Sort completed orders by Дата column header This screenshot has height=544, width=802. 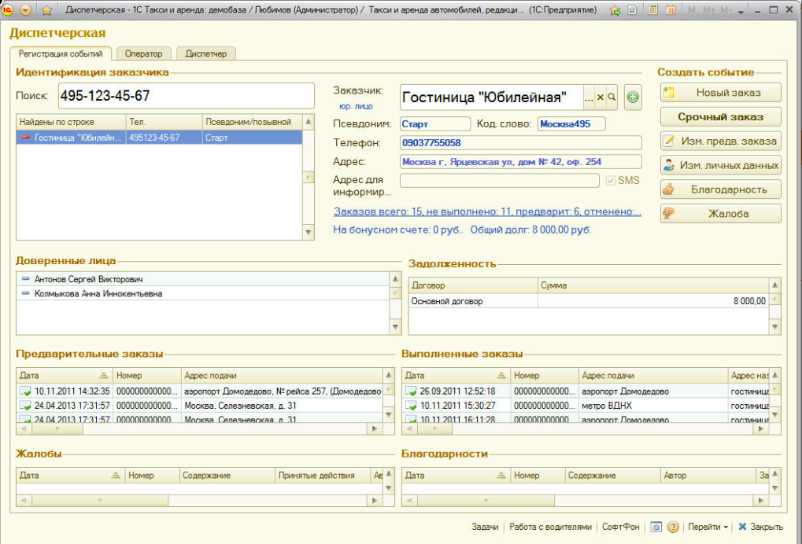click(x=449, y=376)
